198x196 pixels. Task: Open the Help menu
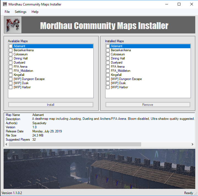coord(35,12)
